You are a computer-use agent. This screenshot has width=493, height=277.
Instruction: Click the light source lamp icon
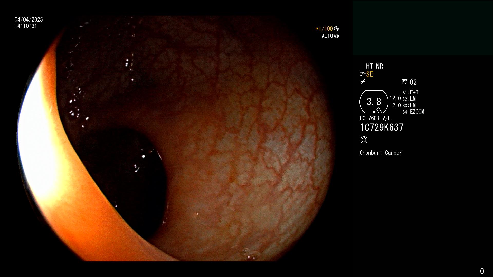[x=364, y=140]
